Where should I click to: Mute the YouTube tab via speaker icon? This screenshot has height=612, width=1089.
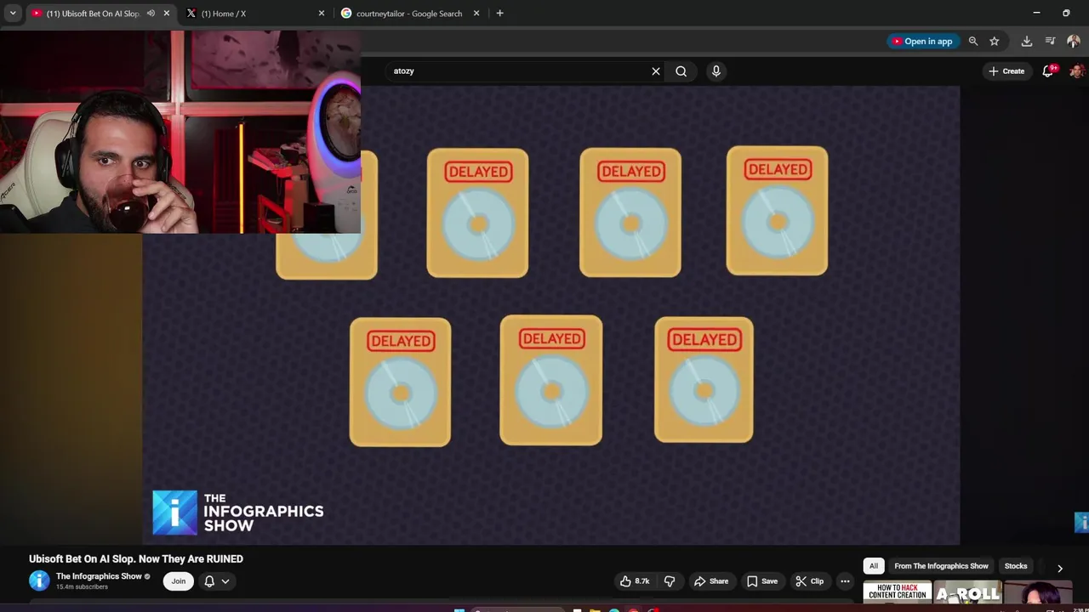(151, 14)
